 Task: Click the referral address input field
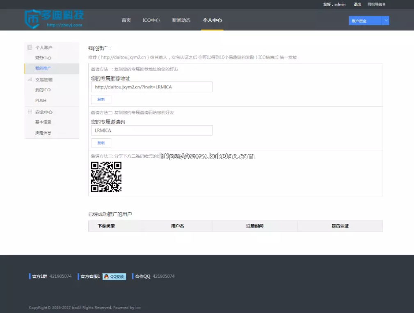(151, 87)
